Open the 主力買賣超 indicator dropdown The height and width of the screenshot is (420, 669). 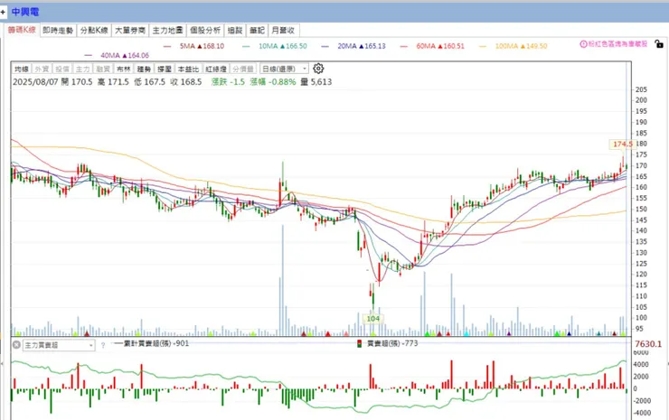59,345
